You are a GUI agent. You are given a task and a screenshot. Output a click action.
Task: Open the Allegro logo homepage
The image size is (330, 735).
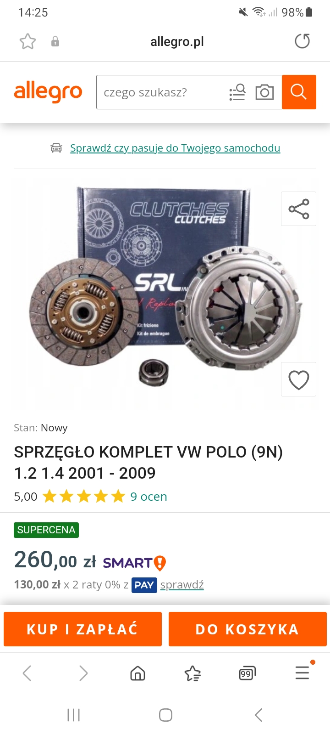pos(48,92)
